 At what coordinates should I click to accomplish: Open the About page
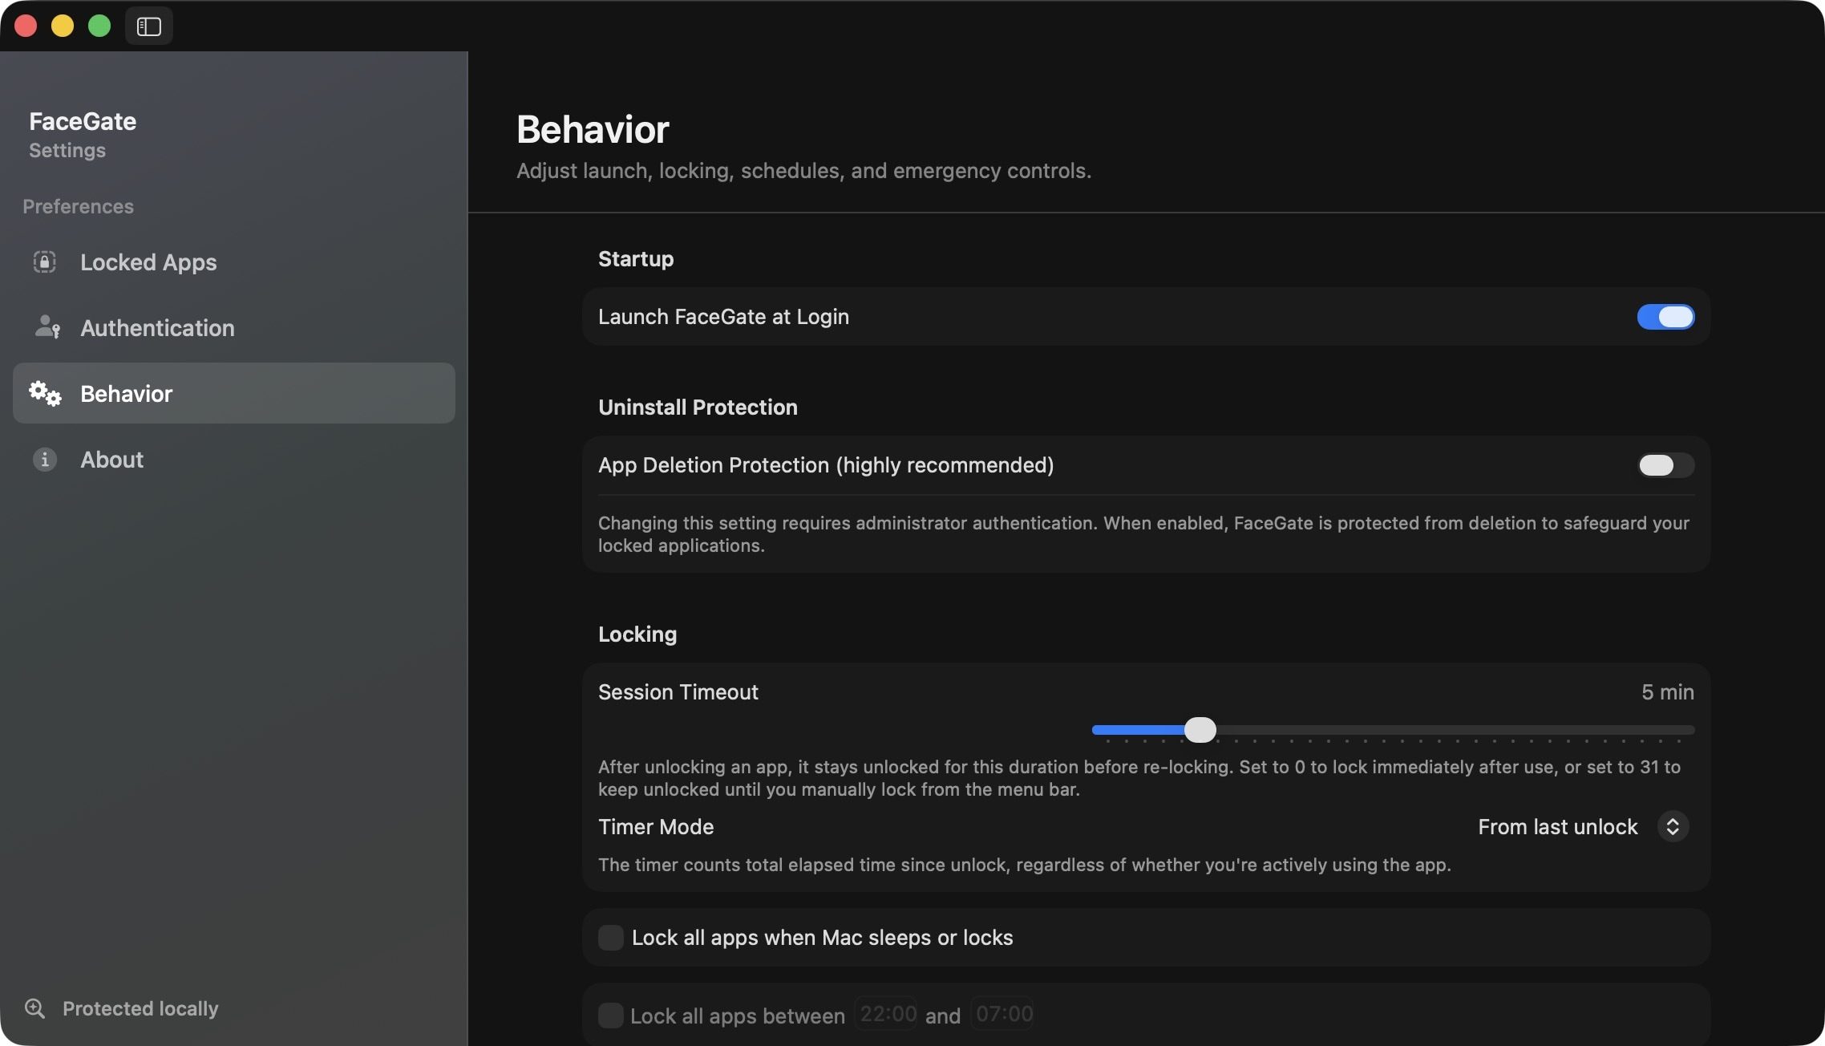(x=233, y=460)
